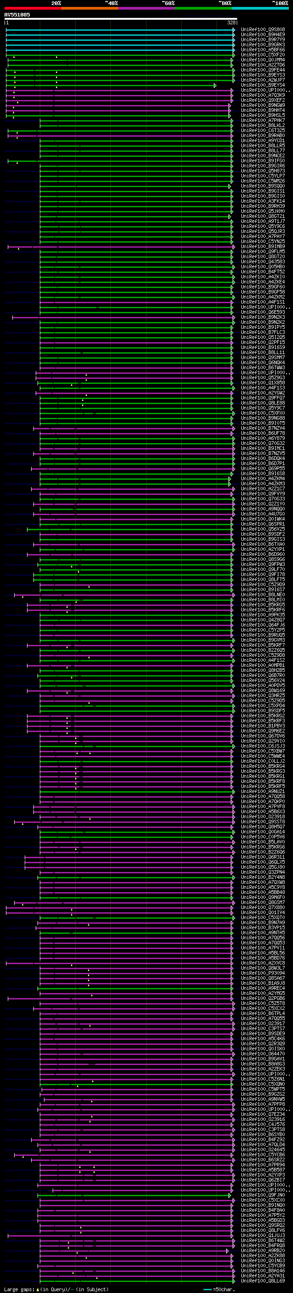This screenshot has height=1293, width=293.
Task: Select hit UniRef100_Q64FJ6
Action: tap(263, 625)
